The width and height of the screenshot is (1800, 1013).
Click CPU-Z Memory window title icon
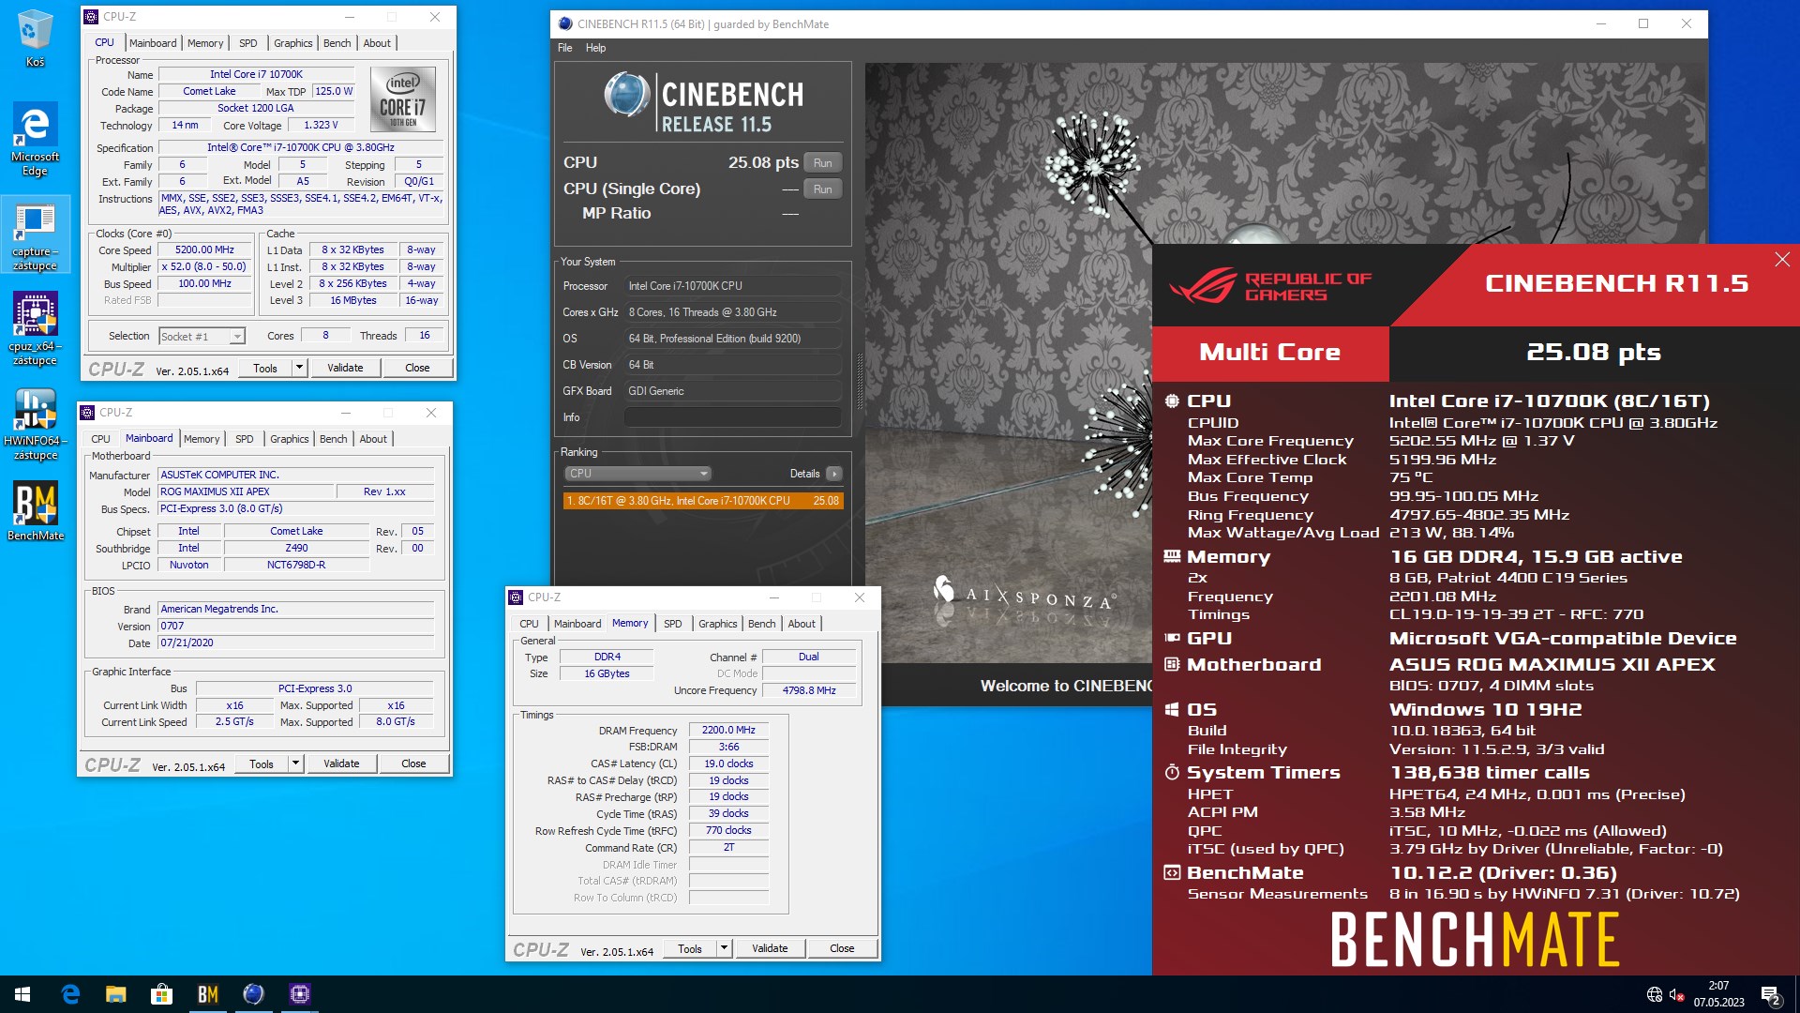[x=516, y=597]
